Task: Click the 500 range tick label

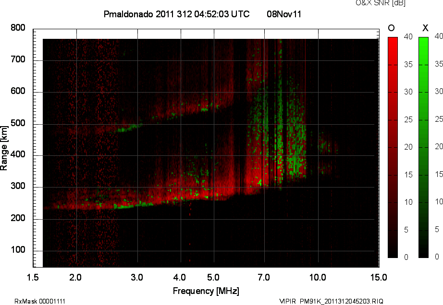Action: 18,123
